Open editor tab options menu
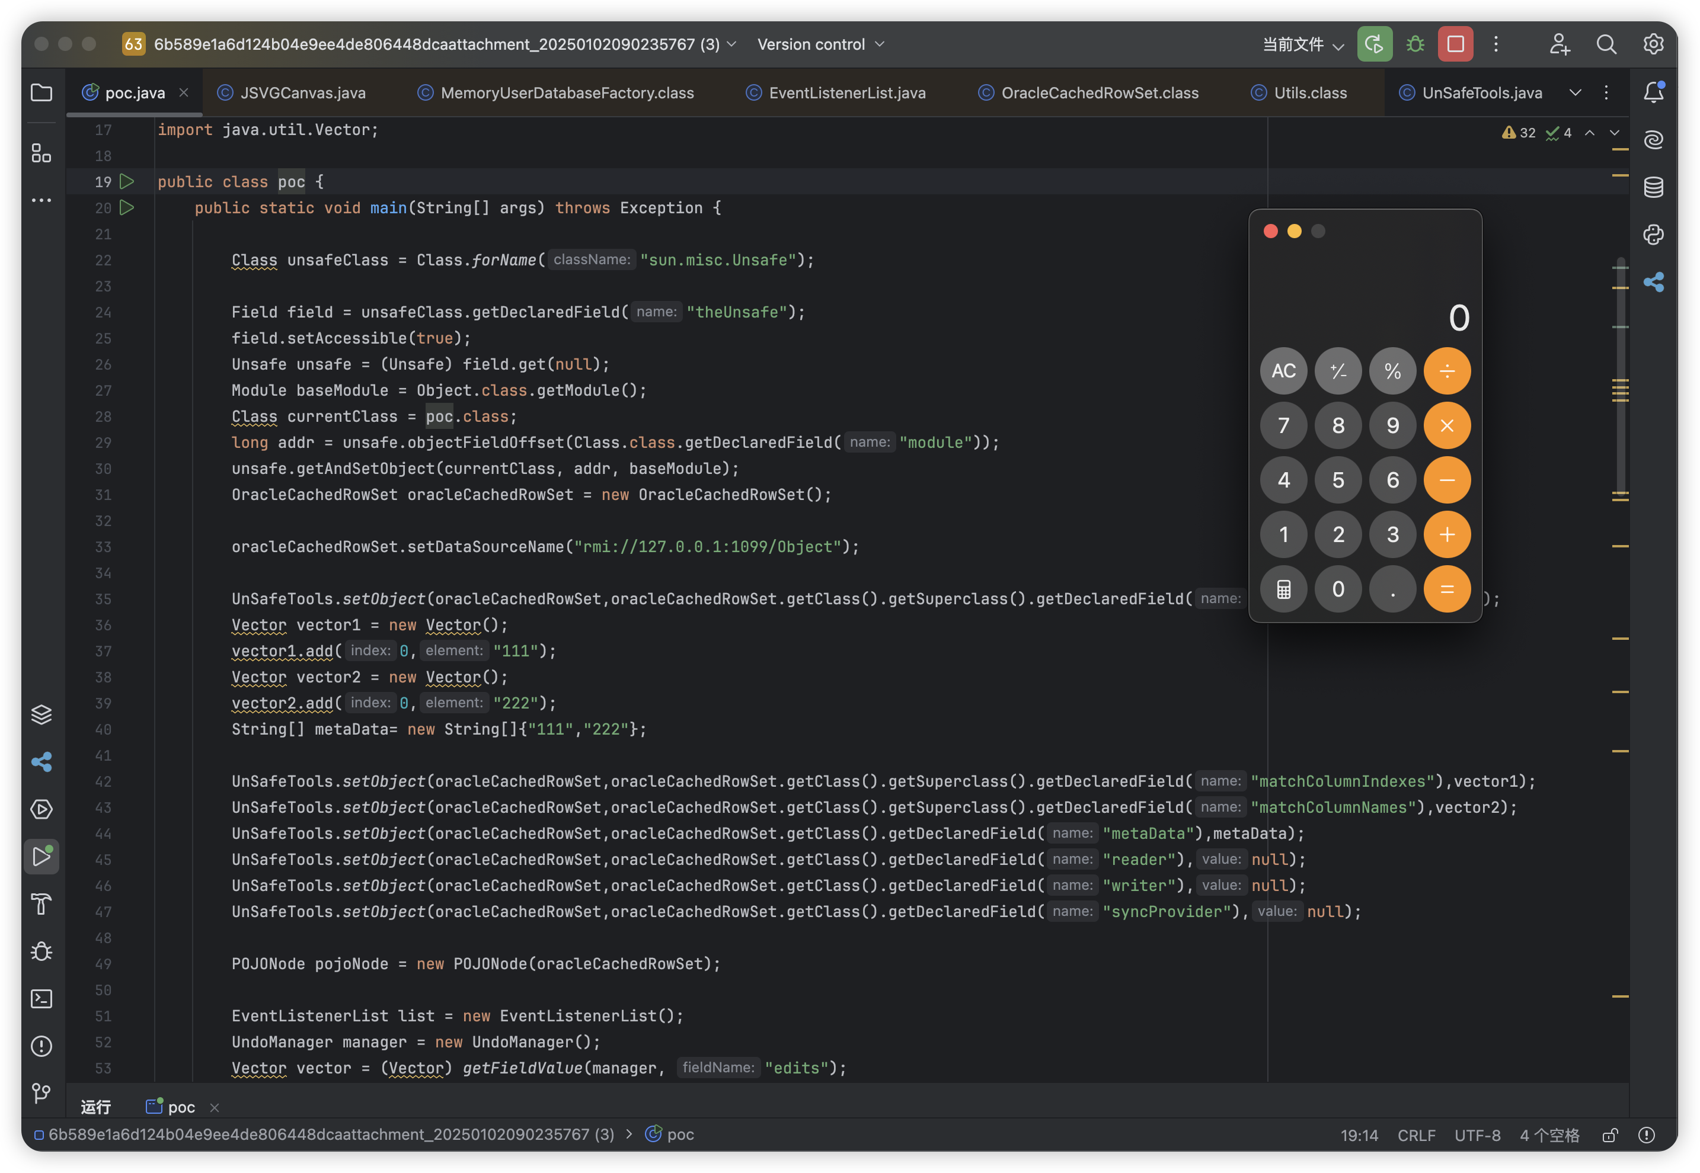Image resolution: width=1700 pixels, height=1173 pixels. click(1606, 92)
